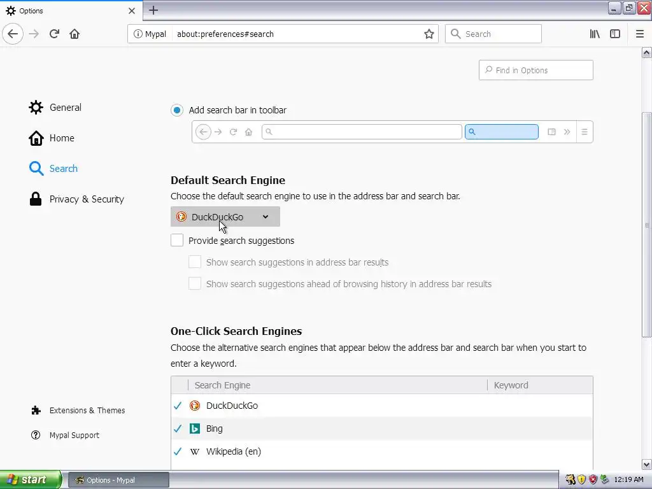Click the first system tray icon

[570, 480]
